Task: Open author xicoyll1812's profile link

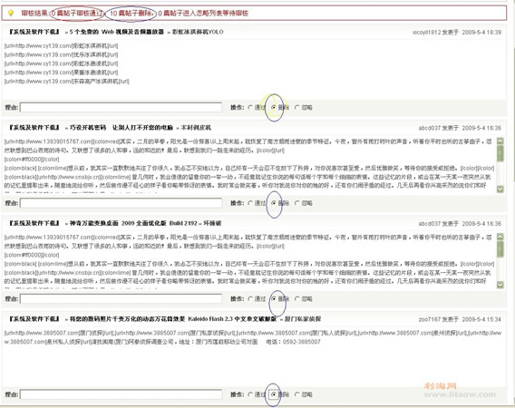Action: point(426,33)
